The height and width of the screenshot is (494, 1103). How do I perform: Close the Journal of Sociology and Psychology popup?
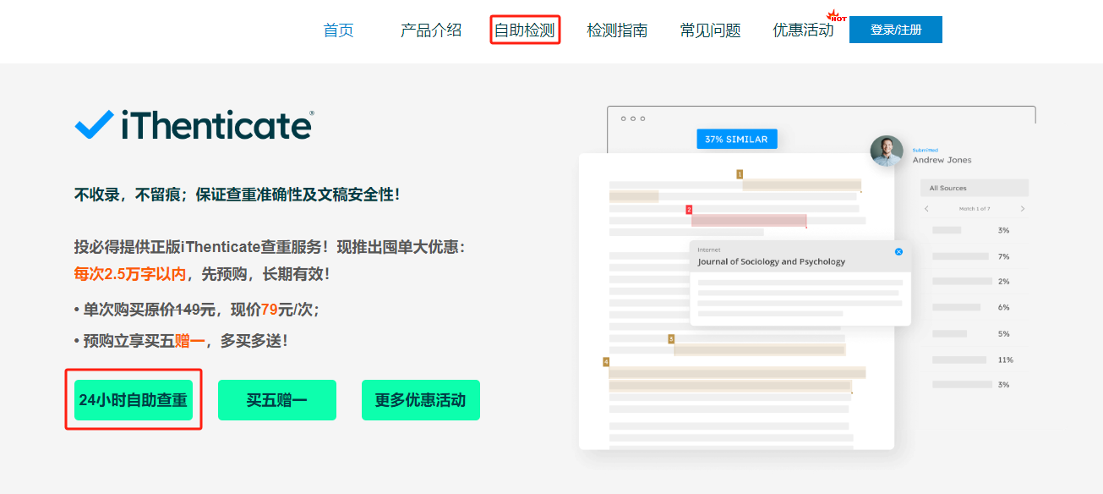(x=898, y=251)
